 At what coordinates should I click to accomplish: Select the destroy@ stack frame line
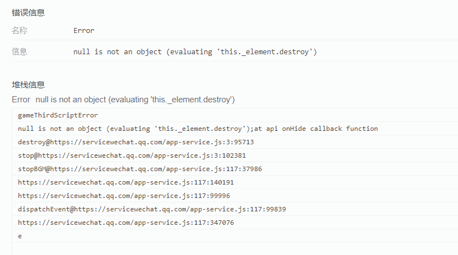135,142
